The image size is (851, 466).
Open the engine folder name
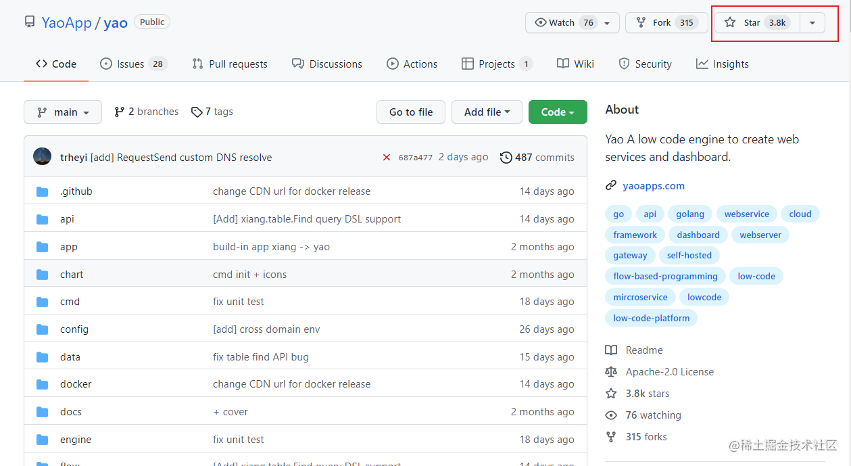pyautogui.click(x=76, y=440)
